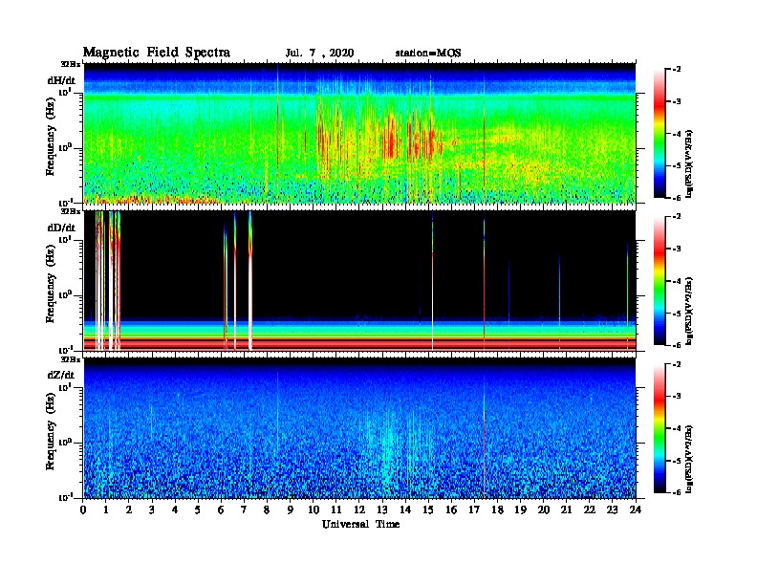
Task: Click the "17" hour tick on time axis
Action: (x=474, y=509)
